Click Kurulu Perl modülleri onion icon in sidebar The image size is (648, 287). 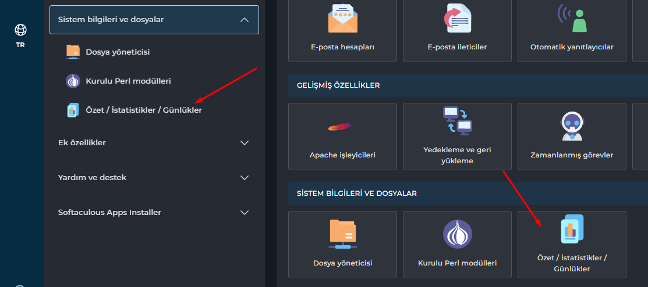73,81
